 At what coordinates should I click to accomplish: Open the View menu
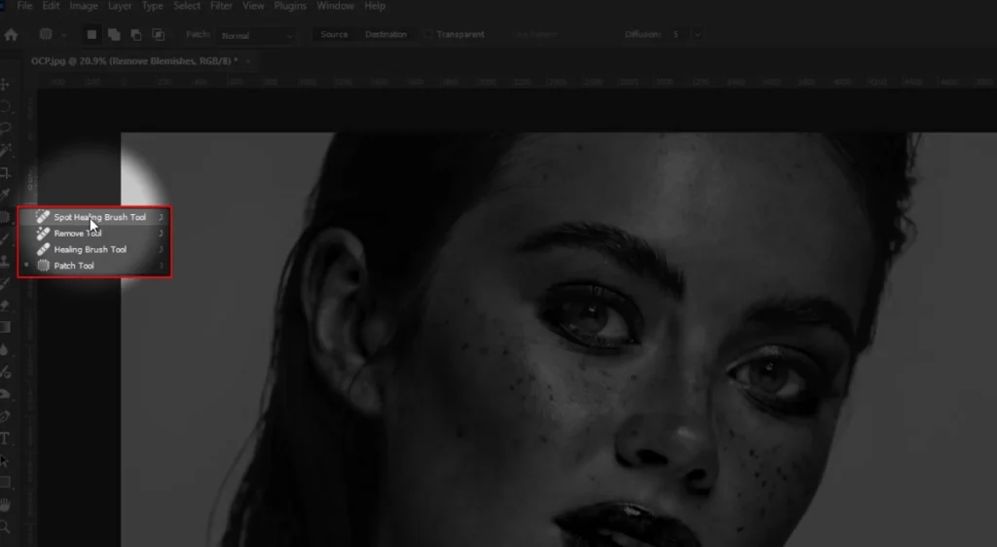(x=253, y=6)
